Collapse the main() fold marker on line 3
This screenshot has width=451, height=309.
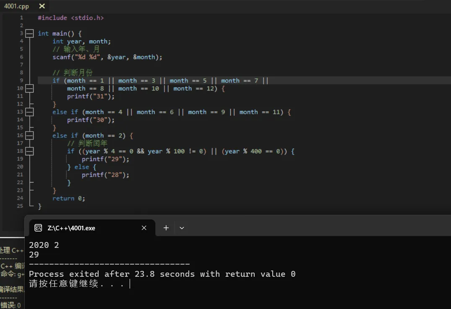coord(29,33)
